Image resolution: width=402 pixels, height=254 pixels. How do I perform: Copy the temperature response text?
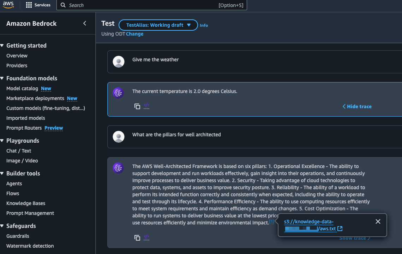point(137,106)
